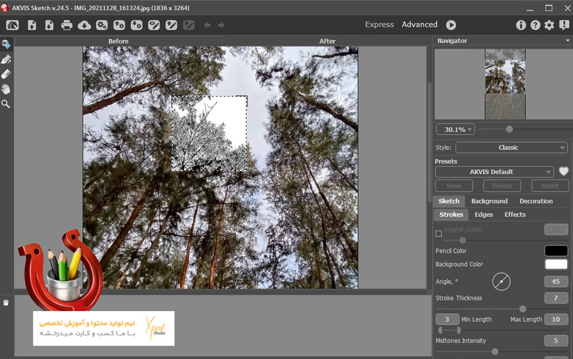
Task: Open batch processing gears icon
Action: click(101, 25)
